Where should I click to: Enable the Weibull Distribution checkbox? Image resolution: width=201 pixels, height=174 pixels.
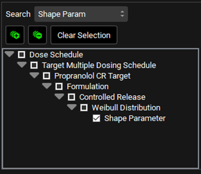coord(84,108)
